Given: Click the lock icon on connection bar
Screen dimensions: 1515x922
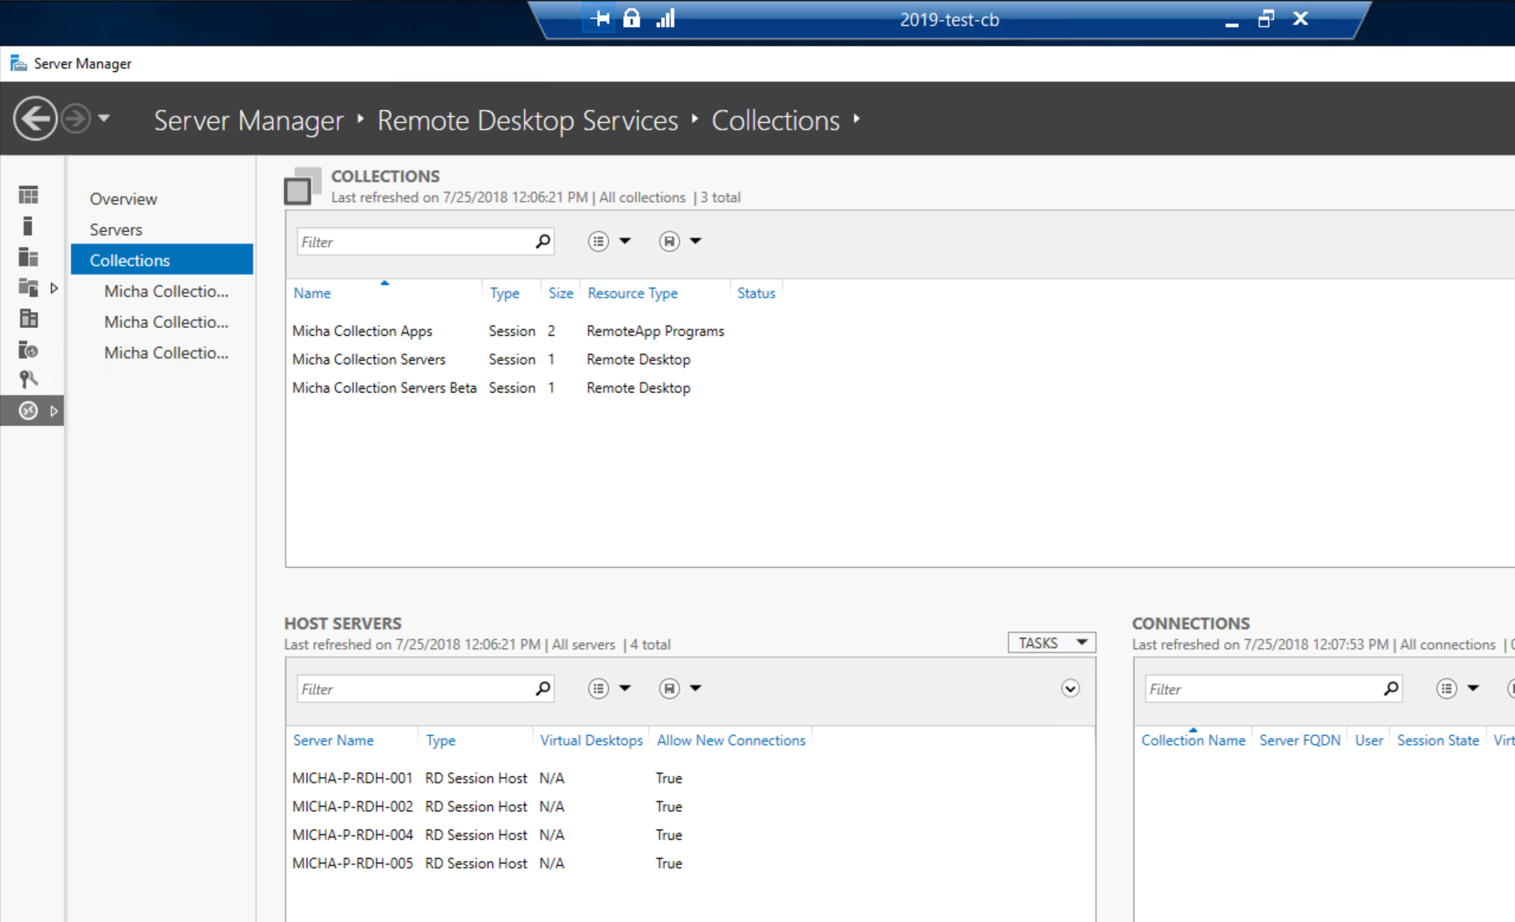Looking at the screenshot, I should [632, 17].
